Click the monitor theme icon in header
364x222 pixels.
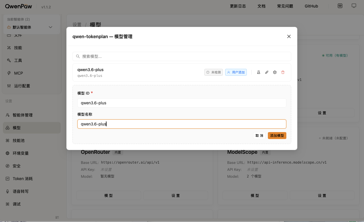pos(354,6)
